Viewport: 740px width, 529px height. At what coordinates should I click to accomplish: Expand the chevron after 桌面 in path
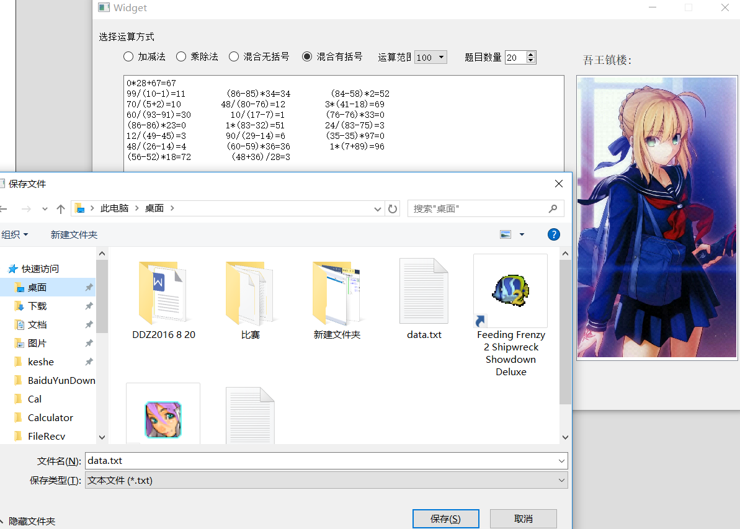pos(172,208)
